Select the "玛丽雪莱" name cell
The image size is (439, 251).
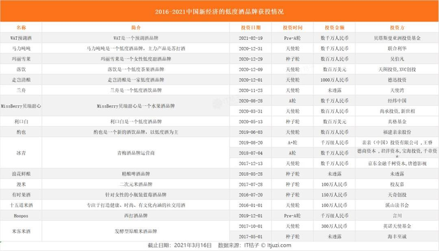click(x=21, y=59)
